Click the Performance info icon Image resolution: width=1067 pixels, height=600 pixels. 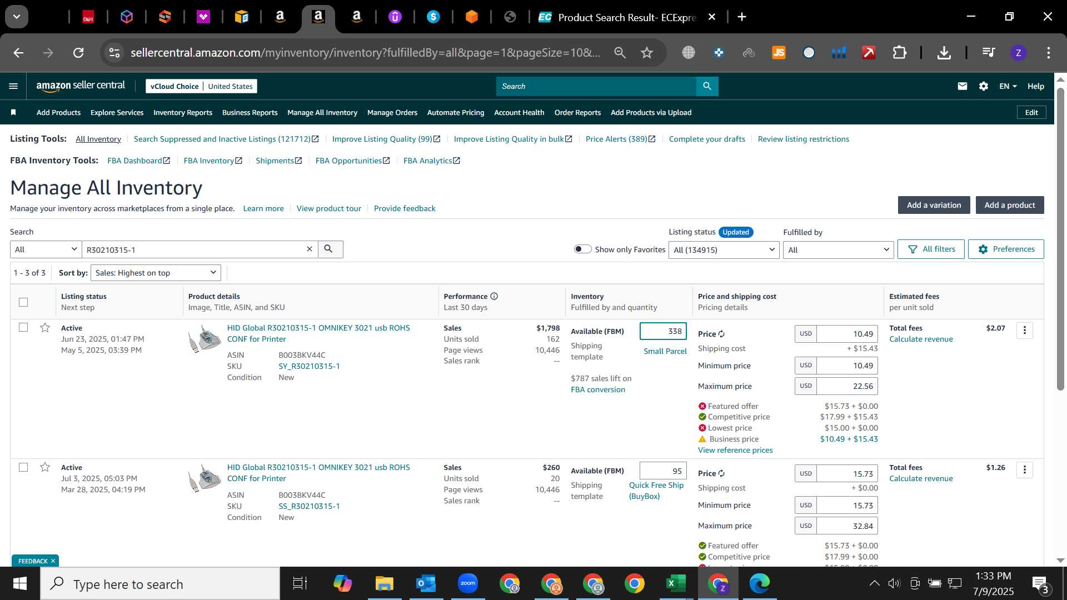point(494,296)
